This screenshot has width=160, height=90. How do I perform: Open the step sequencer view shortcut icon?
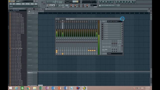coord(103,2)
